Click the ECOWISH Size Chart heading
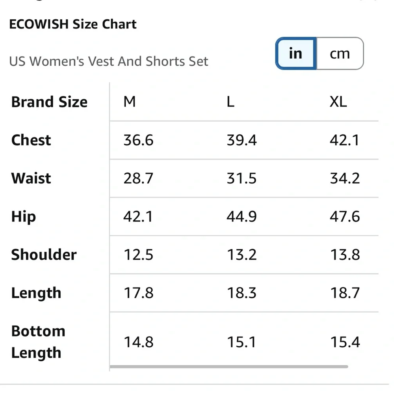Screen dimensions: 394x394 point(73,24)
